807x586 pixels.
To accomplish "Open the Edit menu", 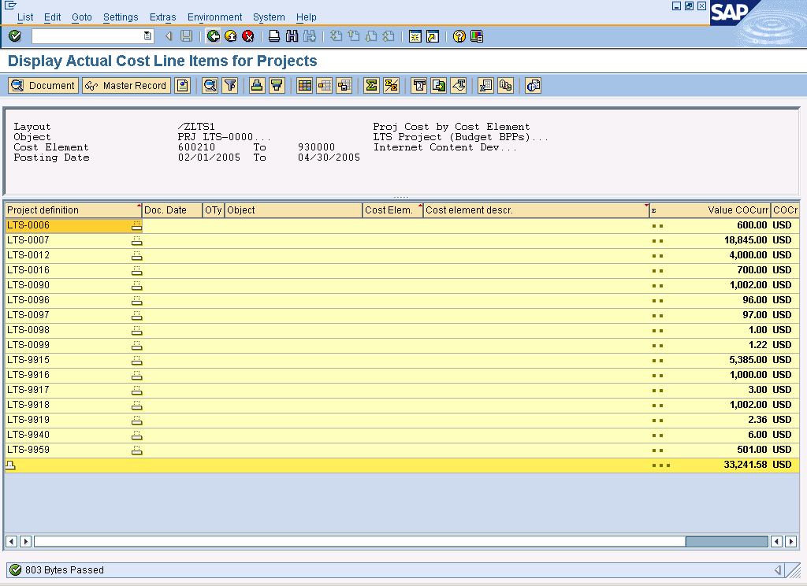I will 53,17.
